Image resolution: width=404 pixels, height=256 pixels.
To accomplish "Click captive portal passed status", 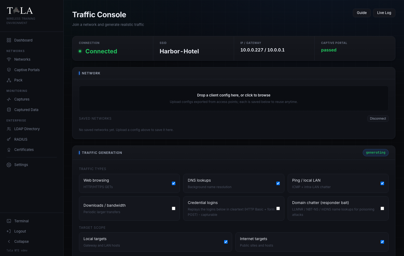I will pyautogui.click(x=329, y=50).
